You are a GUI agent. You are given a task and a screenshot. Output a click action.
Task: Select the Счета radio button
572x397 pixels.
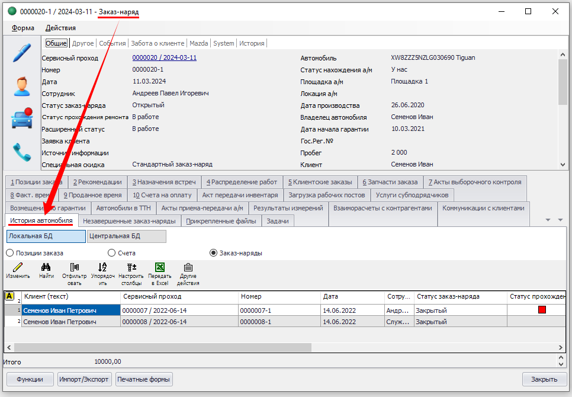click(111, 253)
